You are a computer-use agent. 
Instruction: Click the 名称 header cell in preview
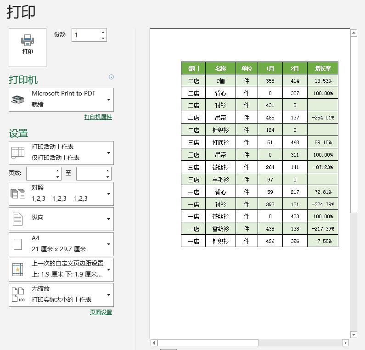click(x=220, y=68)
